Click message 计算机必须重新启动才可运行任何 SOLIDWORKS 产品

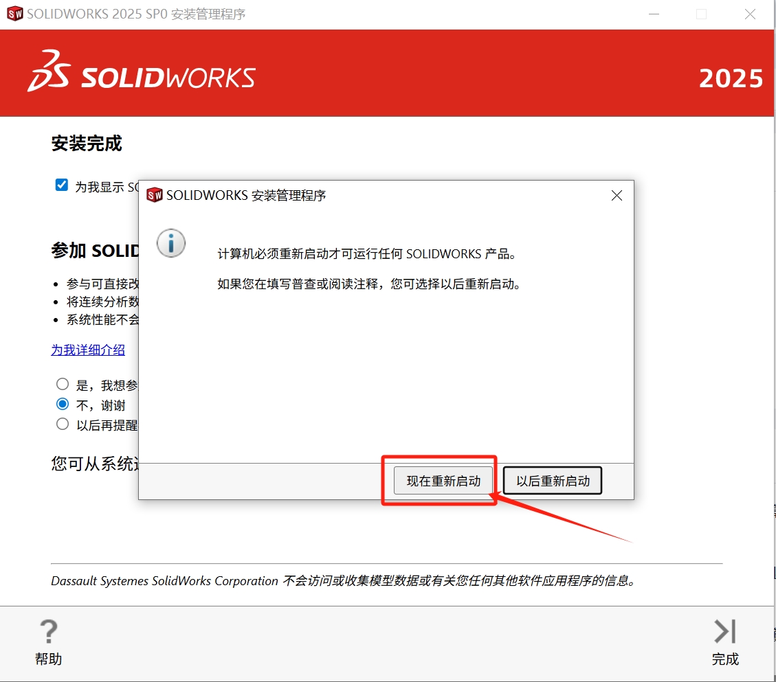(367, 253)
